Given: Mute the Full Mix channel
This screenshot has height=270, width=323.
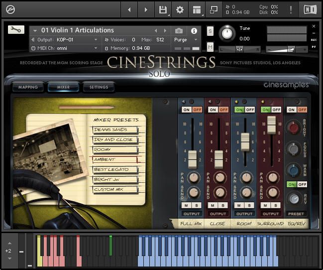Looking at the screenshot, I should (x=186, y=205).
